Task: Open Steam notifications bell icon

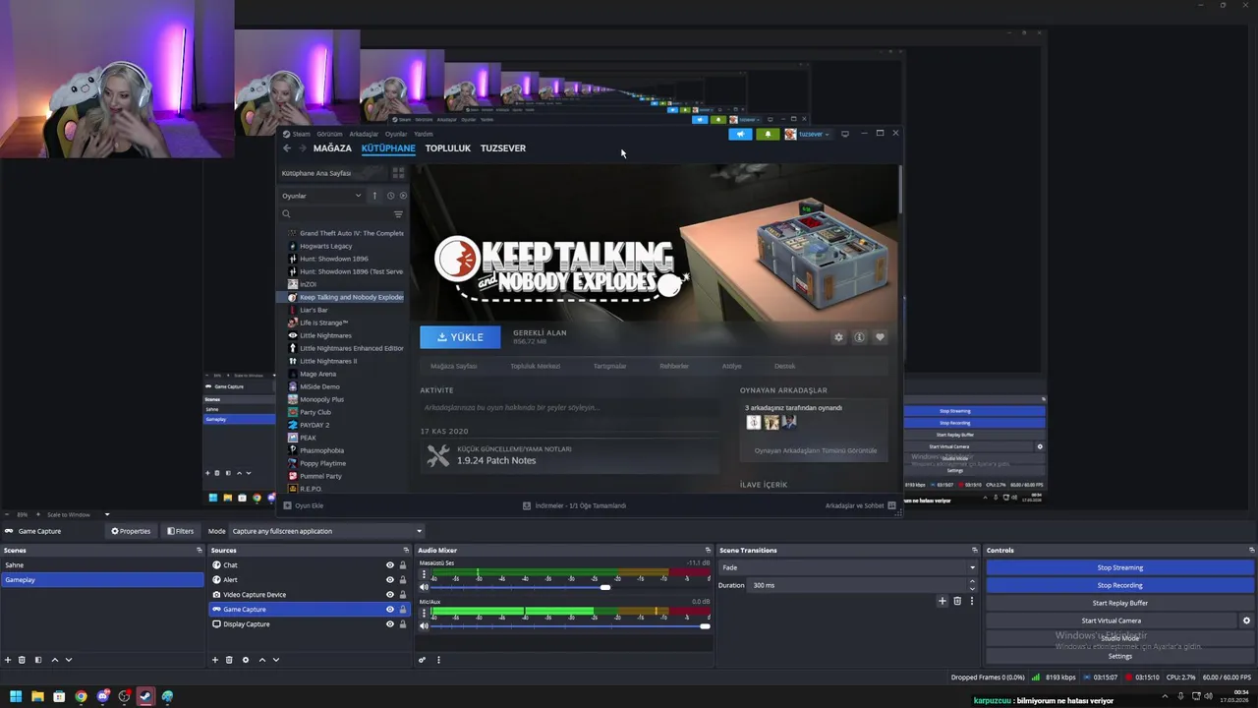Action: click(768, 134)
